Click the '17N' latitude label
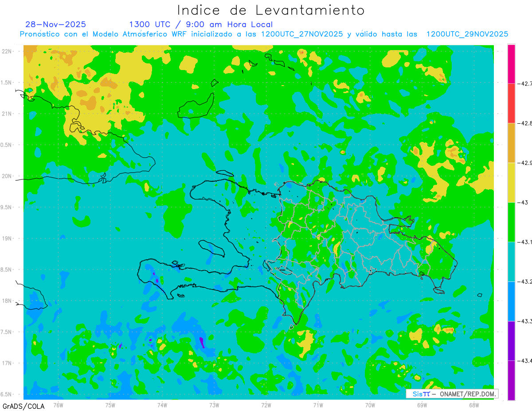 (7, 363)
